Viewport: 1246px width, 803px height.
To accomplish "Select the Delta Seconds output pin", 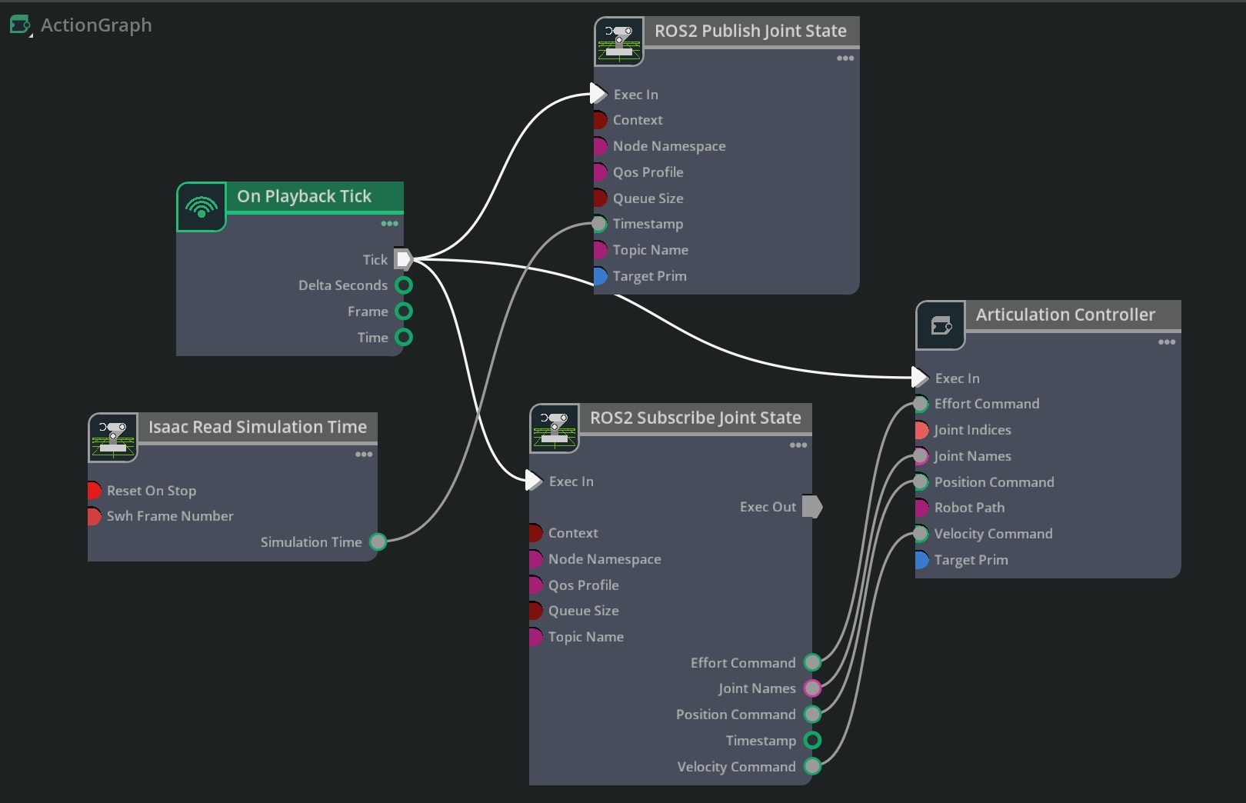I will click(x=404, y=285).
